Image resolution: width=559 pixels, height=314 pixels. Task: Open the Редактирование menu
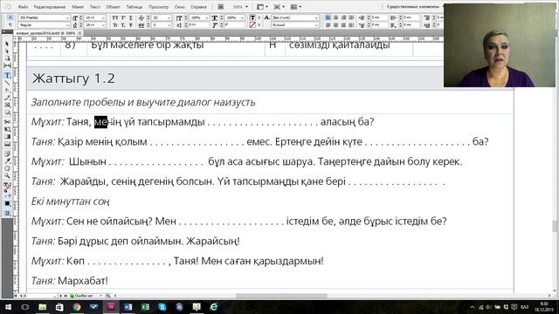50,7
